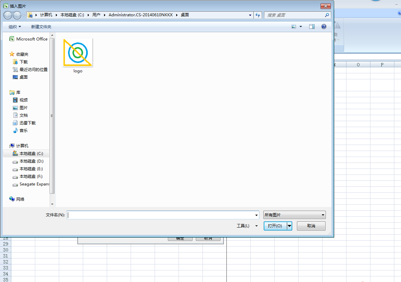The height and width of the screenshot is (282, 401).
Task: Select row 33 header in Excel
Action: pos(5,268)
